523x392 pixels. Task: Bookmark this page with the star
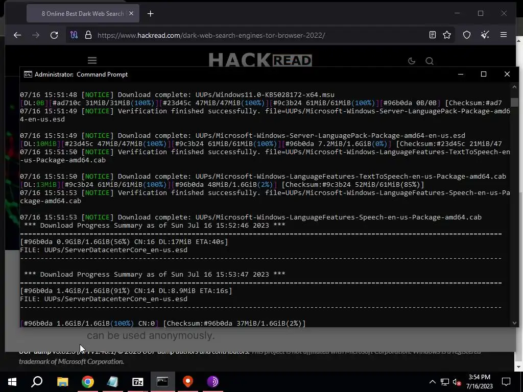[x=447, y=35]
